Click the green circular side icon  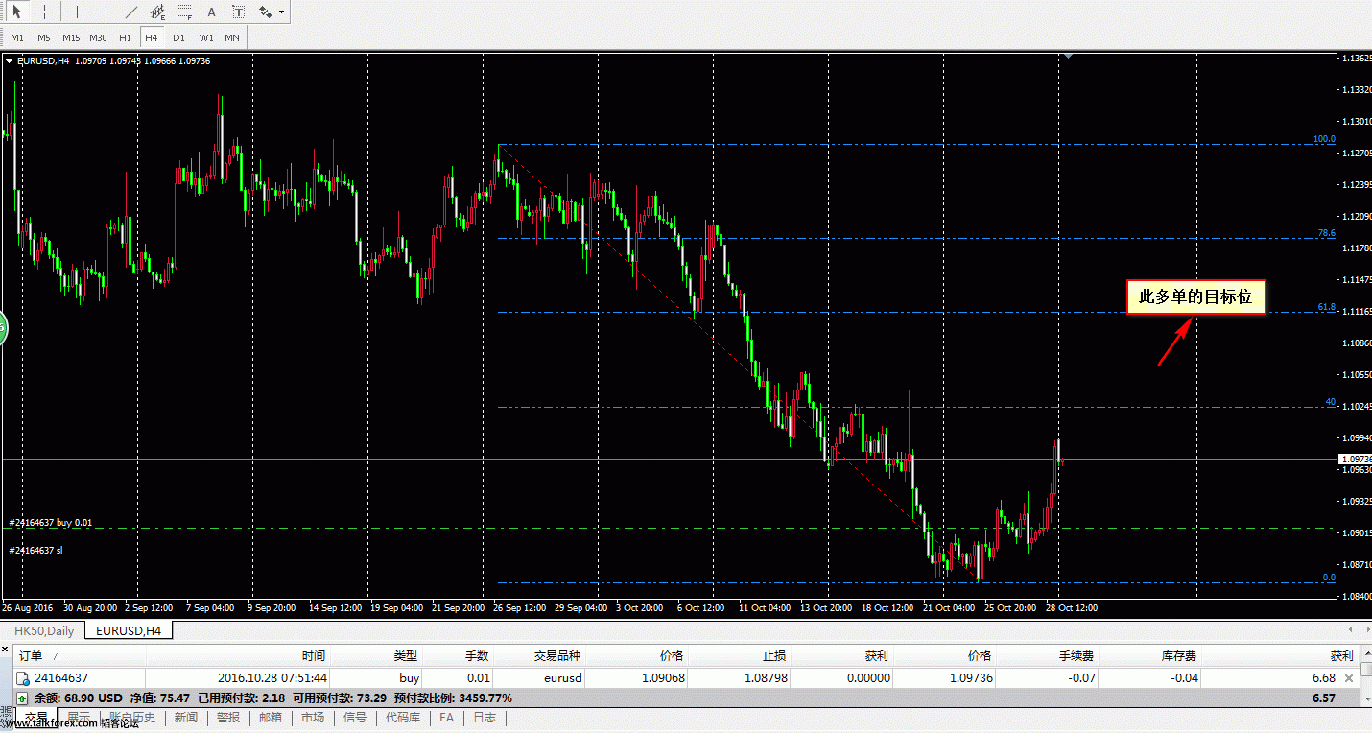click(3, 329)
